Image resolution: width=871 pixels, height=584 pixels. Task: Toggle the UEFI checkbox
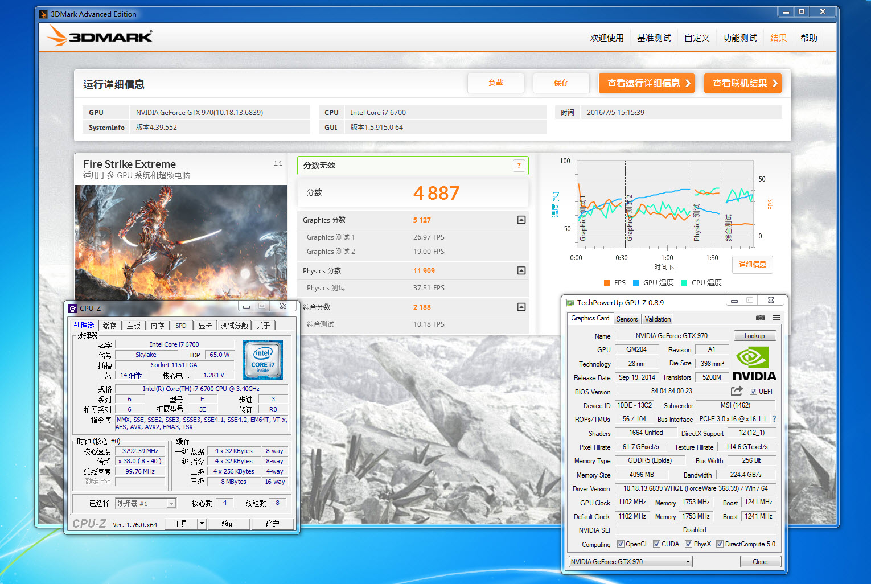[x=753, y=392]
